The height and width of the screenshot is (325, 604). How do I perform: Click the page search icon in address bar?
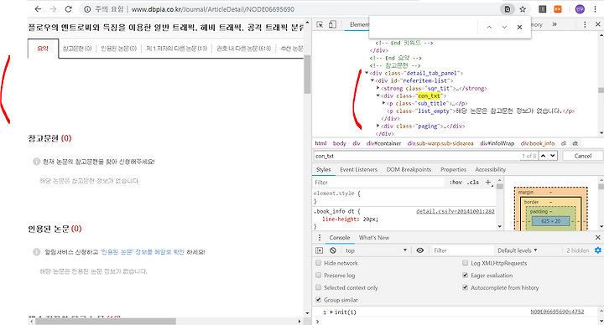(508, 9)
